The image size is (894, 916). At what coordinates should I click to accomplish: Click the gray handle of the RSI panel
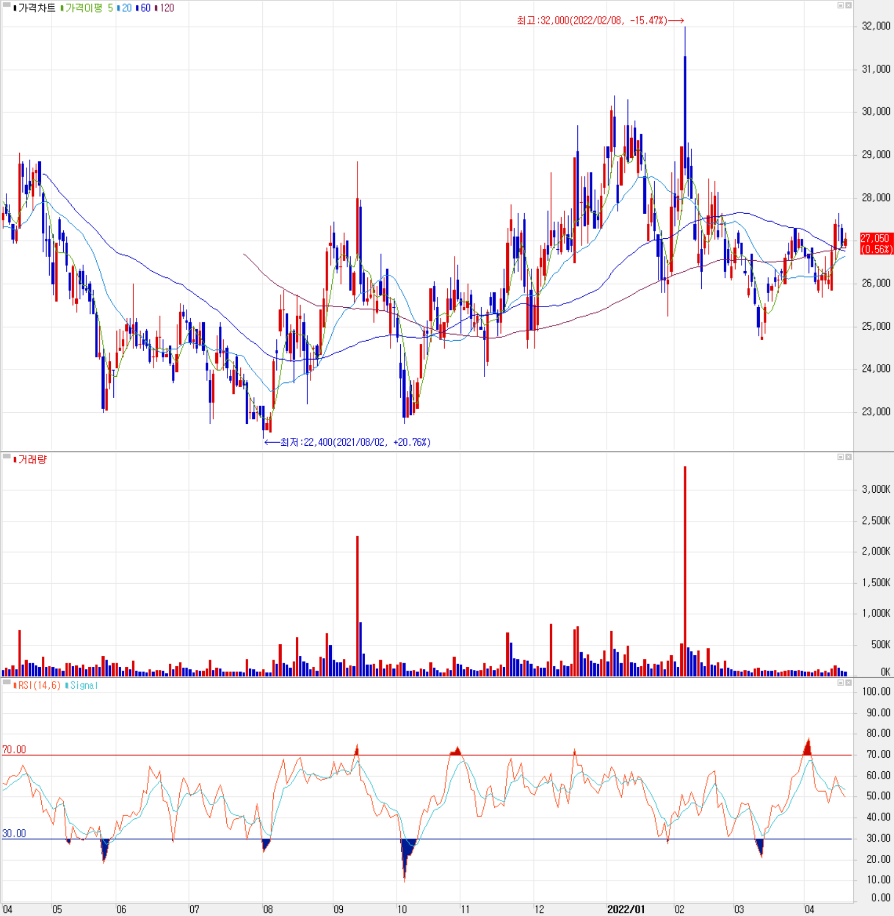pos(6,682)
